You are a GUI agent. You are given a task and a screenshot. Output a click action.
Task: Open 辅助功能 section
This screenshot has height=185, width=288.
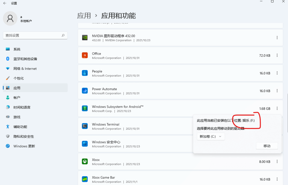[x=35, y=127]
